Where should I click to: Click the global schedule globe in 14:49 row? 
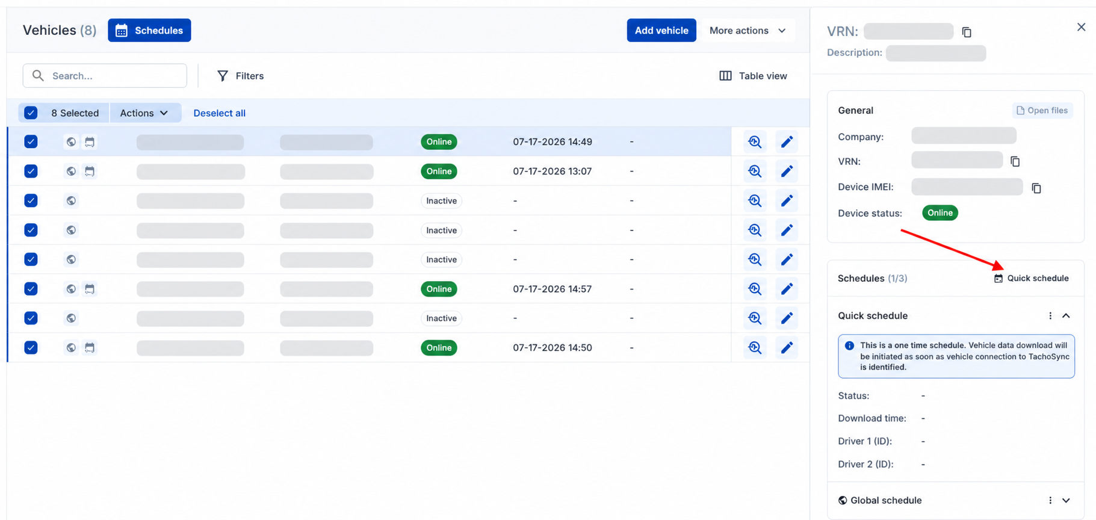[x=71, y=142]
